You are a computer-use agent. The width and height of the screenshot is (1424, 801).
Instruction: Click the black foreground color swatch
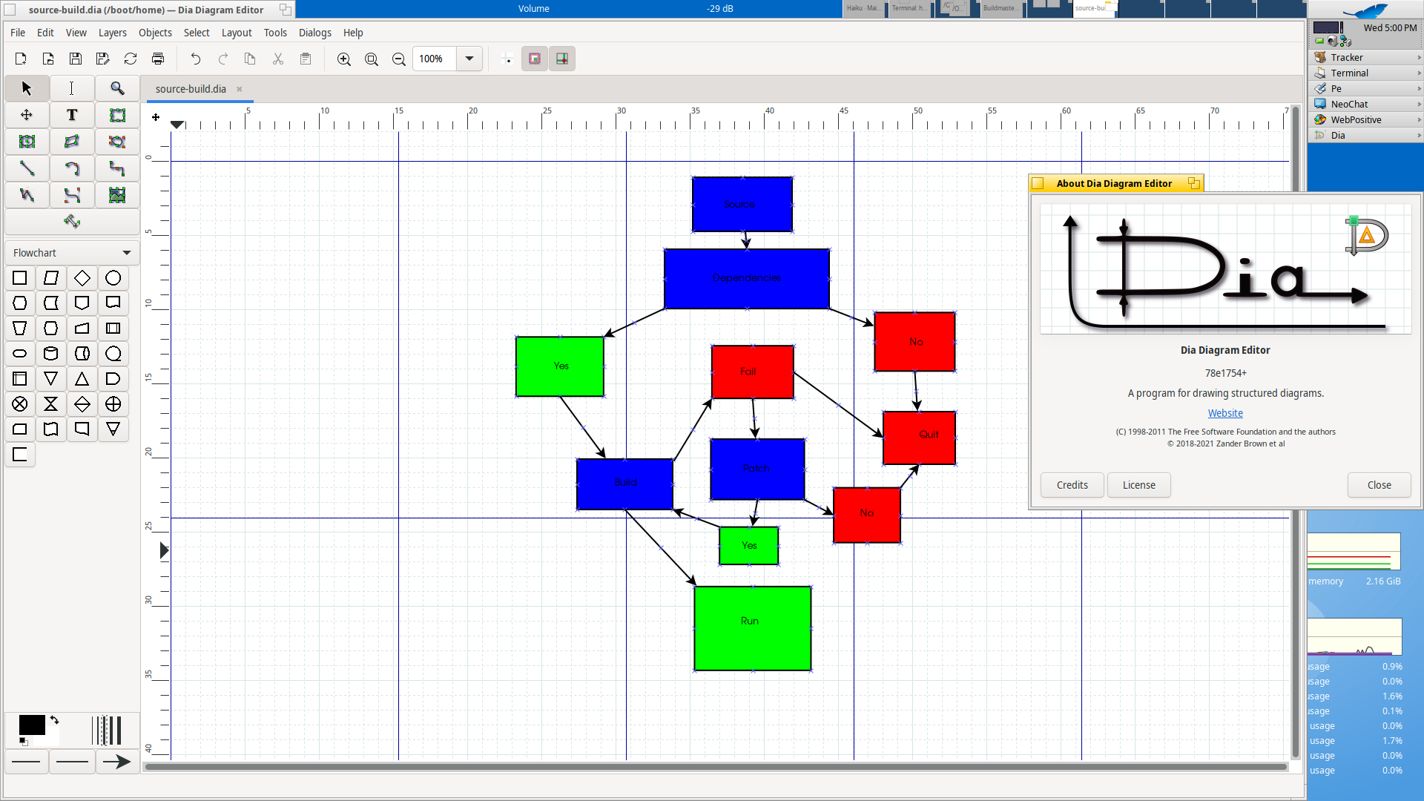31,725
